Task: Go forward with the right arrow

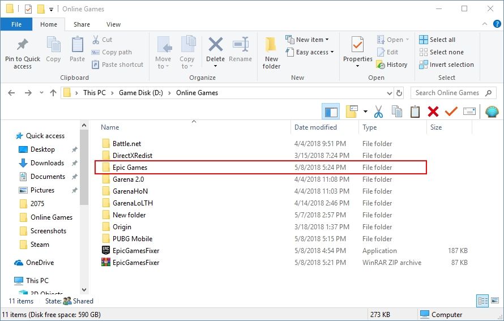Action: point(28,93)
